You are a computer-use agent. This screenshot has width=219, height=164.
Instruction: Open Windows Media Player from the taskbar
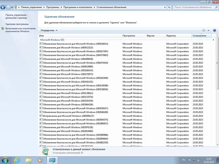[x=40, y=160]
